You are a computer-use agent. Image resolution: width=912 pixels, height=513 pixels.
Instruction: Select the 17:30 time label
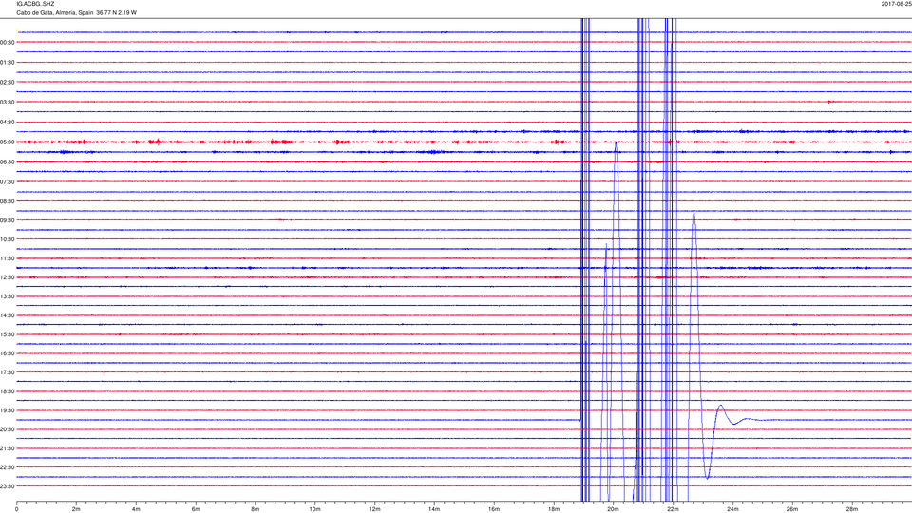8,372
